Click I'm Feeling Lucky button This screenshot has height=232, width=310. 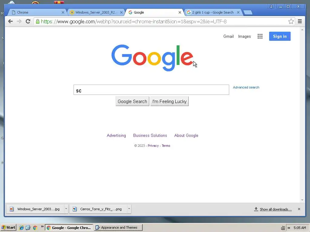(x=170, y=101)
